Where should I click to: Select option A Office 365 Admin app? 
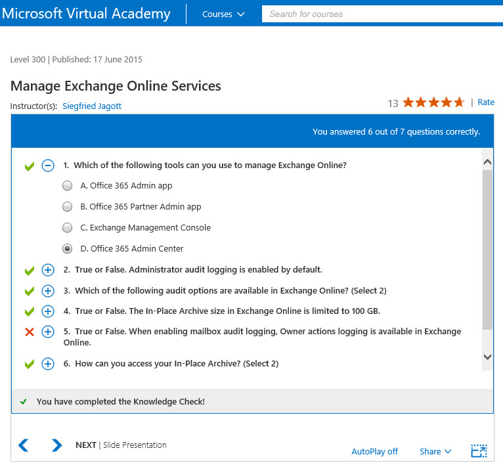(67, 186)
